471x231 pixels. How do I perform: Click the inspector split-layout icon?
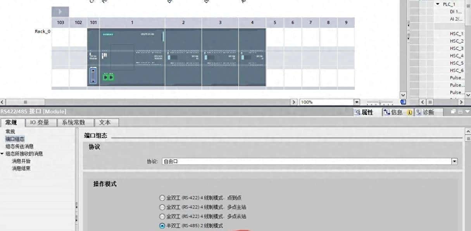(460, 112)
